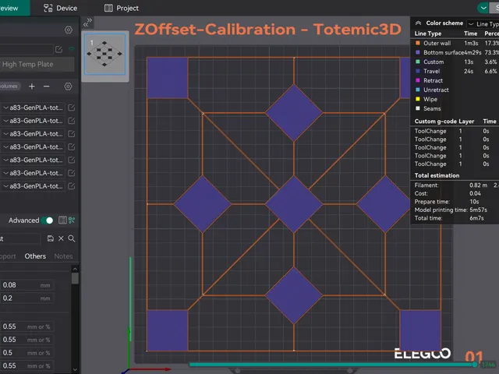The image size is (499, 374).
Task: Collapse the sidebar with double-arrow icon
Action: (87, 23)
